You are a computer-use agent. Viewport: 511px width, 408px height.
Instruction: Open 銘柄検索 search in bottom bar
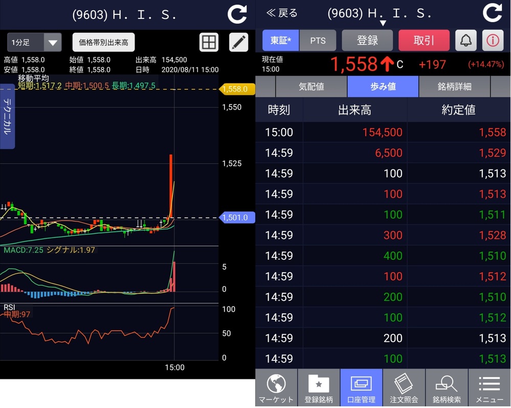(447, 388)
